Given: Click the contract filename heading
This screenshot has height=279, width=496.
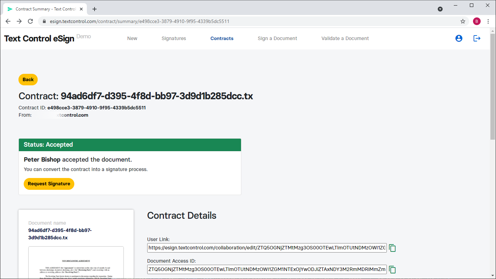Looking at the screenshot, I should 157,96.
